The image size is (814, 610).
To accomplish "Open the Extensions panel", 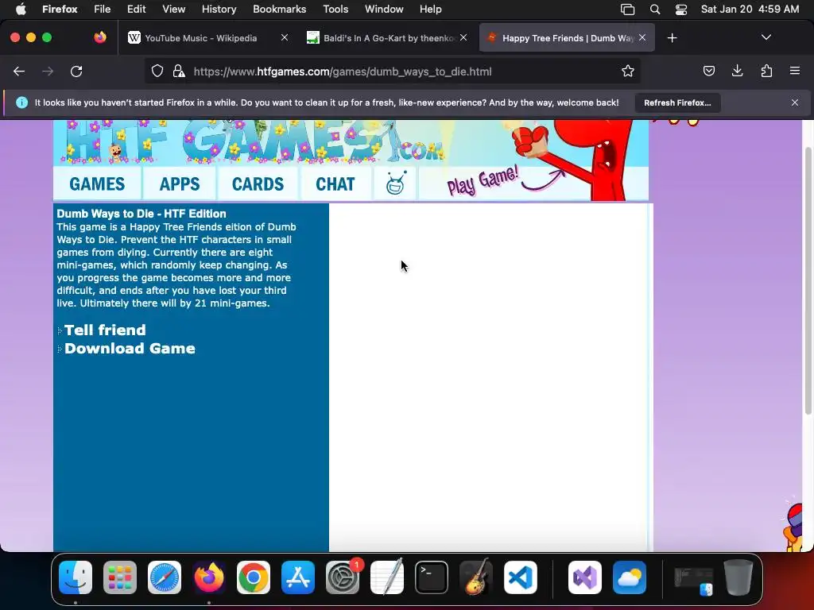I will coord(766,71).
